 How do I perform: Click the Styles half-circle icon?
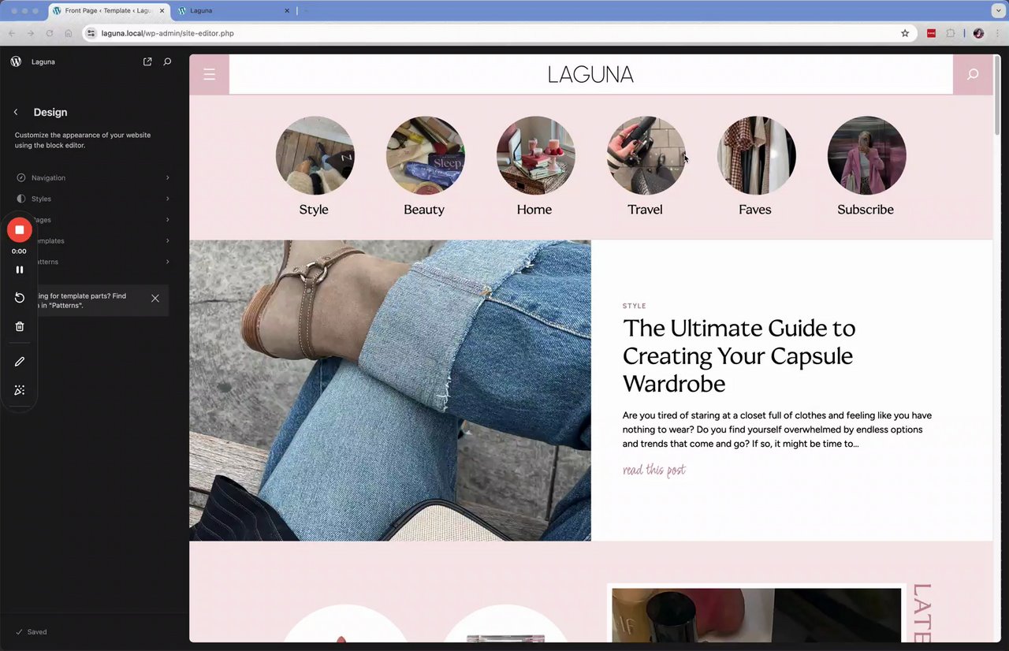pyautogui.click(x=21, y=199)
